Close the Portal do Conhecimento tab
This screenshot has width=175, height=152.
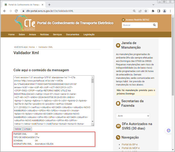coord(43,5)
